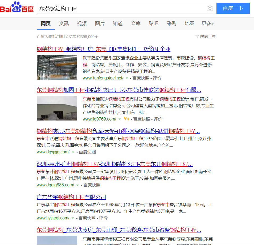Screen dimensions: 254x245
Task: Click the result count text 约398,000个
Action: click(88, 37)
